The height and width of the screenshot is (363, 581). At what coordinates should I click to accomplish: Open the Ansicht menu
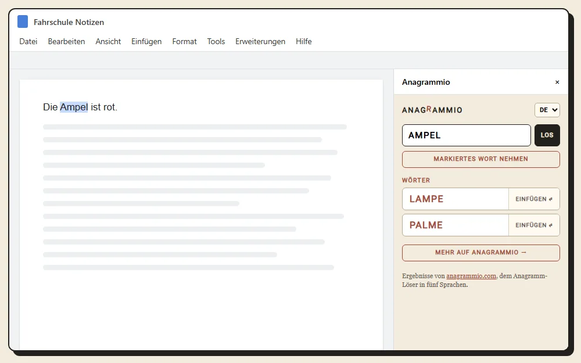(108, 41)
